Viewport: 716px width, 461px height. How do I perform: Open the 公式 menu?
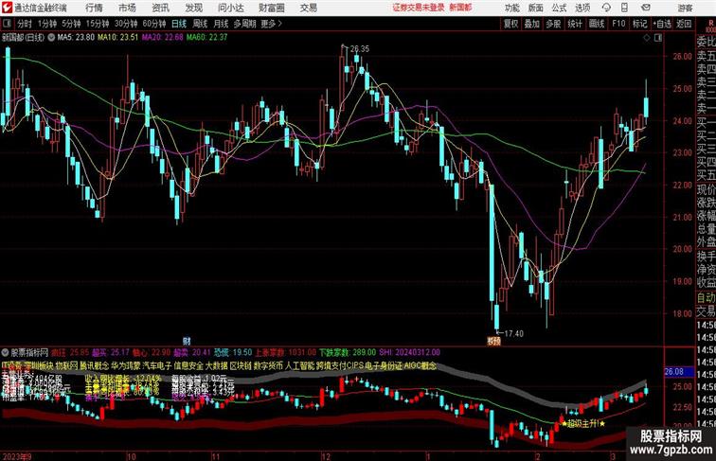click(559, 8)
